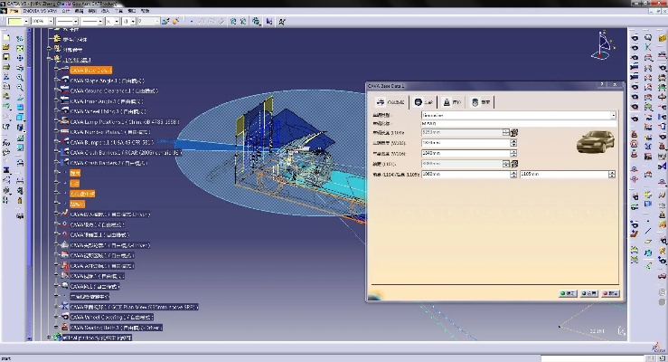Click the CAVA Number Plates.1 node icon
The width and height of the screenshot is (668, 362).
pos(63,131)
